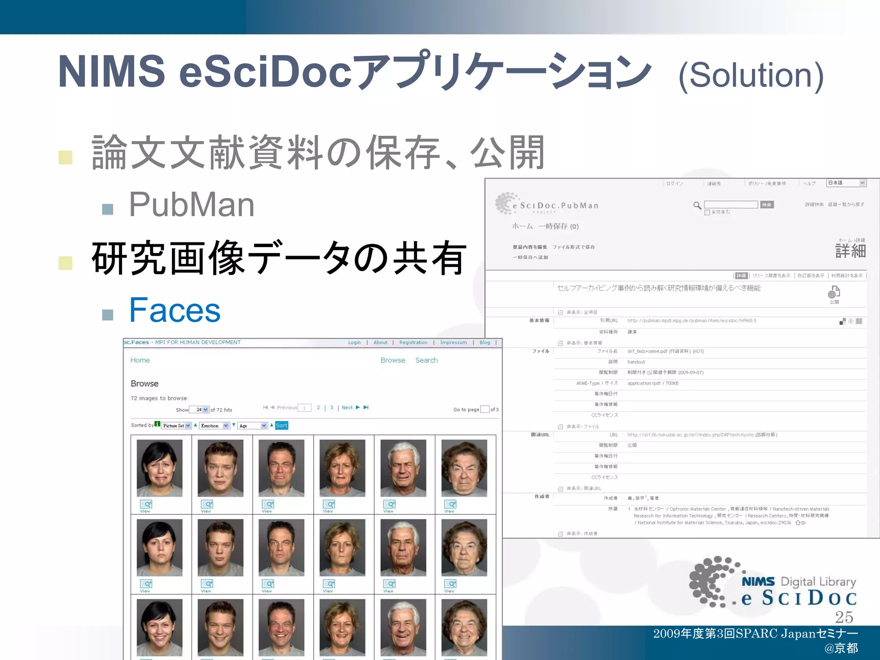
Task: Click the Go to page input box
Action: click(485, 409)
